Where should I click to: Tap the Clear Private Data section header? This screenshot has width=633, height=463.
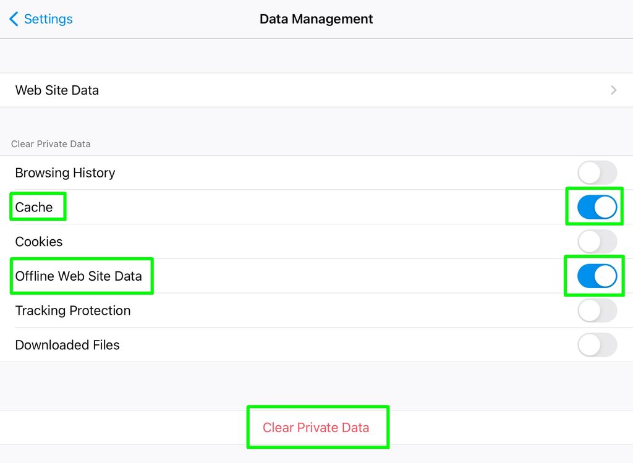(x=51, y=143)
